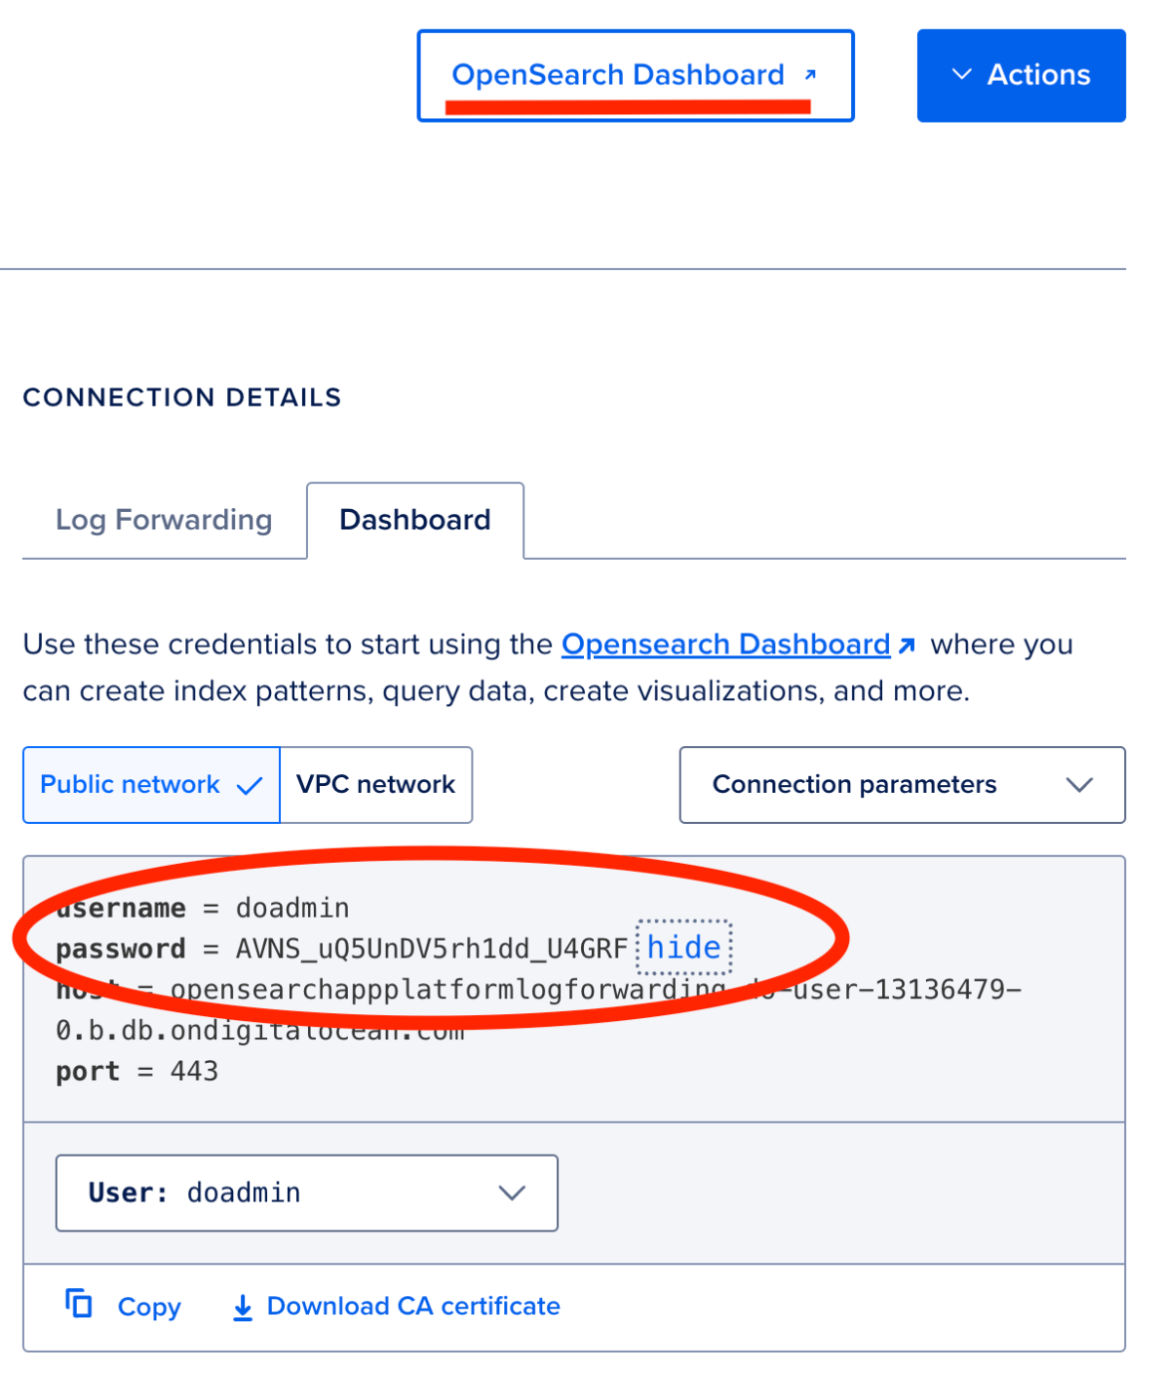Click the port 443 line in credentials box
The image size is (1162, 1373).
point(137,1072)
